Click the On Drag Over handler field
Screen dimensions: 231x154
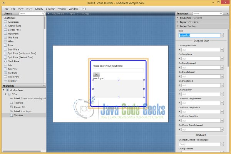201,94
